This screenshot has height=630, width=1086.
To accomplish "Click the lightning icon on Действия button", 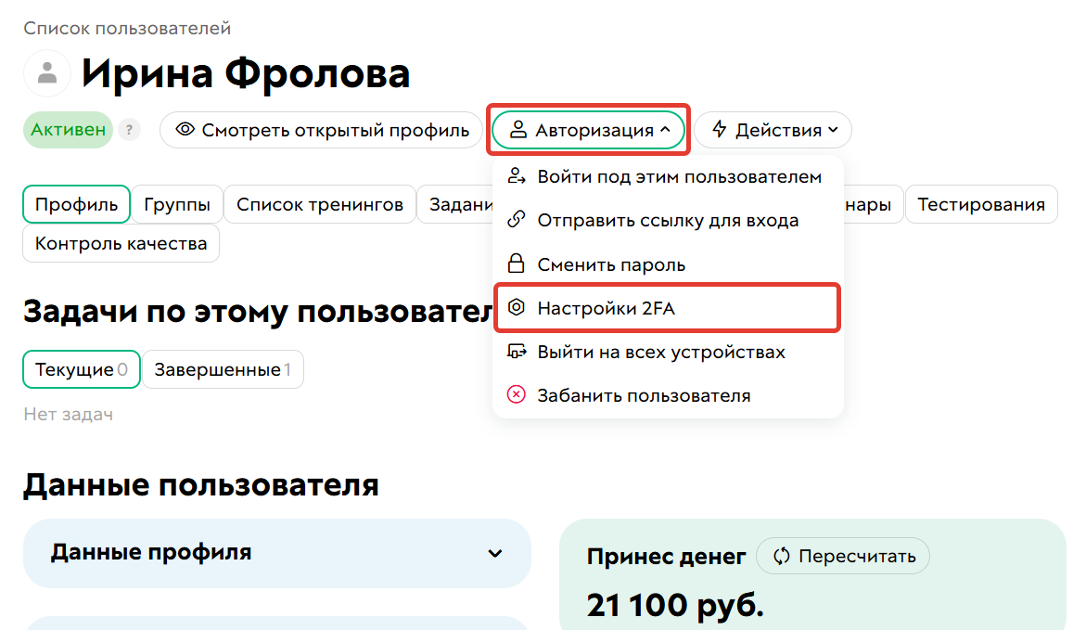I will (x=720, y=129).
